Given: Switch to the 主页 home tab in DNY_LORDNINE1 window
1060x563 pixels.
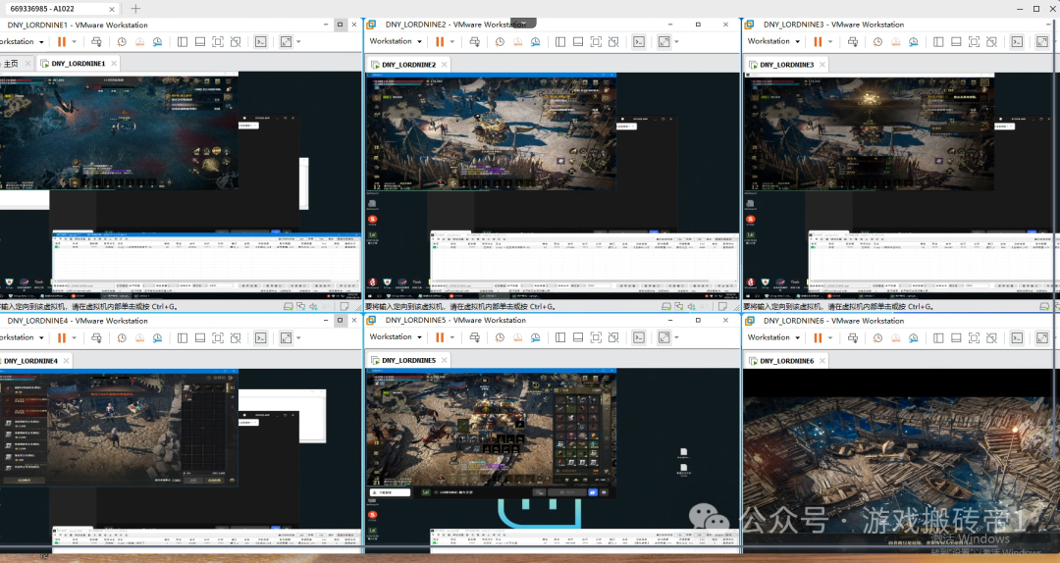Looking at the screenshot, I should pyautogui.click(x=11, y=64).
